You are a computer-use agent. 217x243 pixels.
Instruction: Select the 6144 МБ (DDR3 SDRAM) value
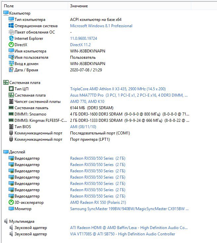pos(92,108)
